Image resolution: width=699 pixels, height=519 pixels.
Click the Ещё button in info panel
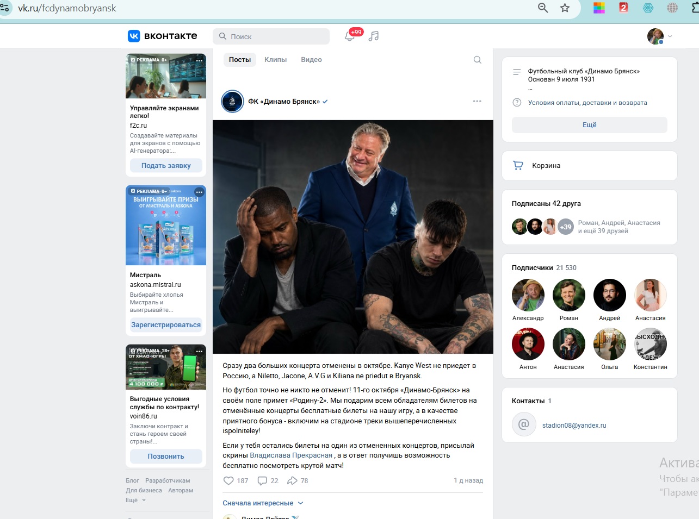point(590,124)
